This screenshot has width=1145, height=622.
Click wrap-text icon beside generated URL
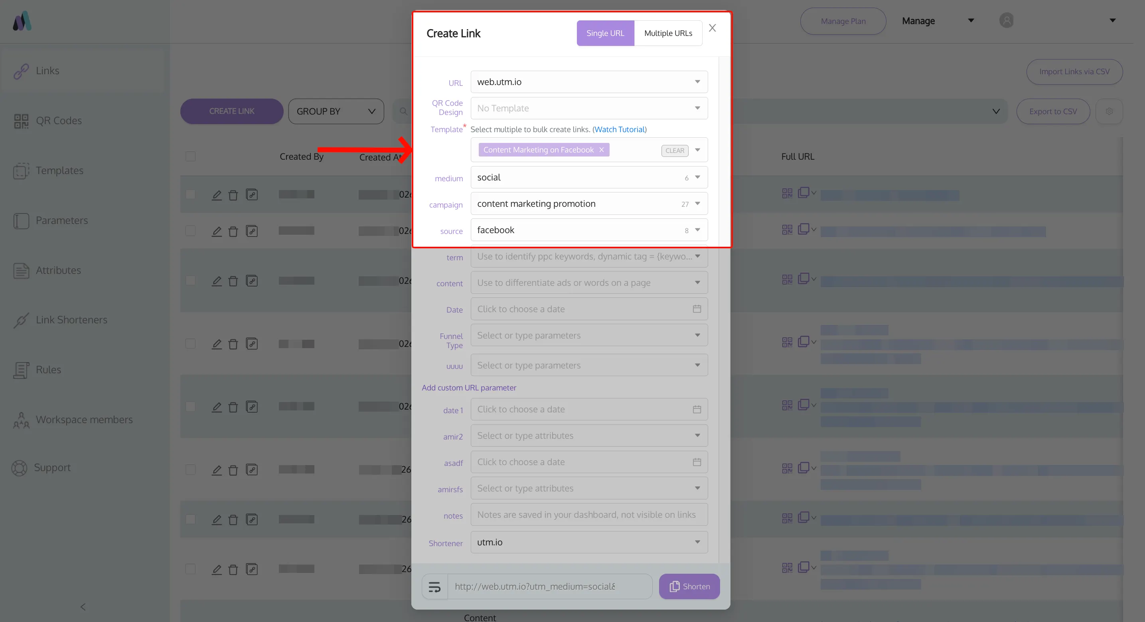[434, 587]
